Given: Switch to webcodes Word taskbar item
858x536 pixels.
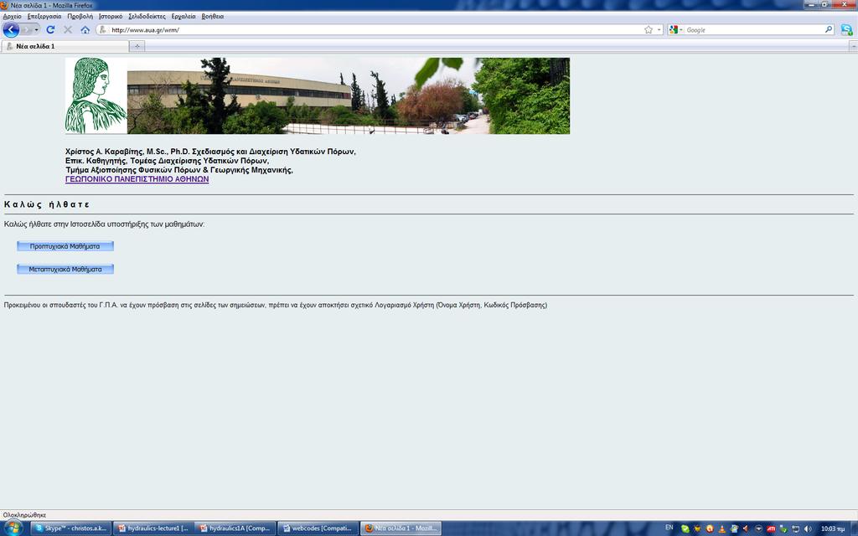Looking at the screenshot, I should [x=318, y=528].
